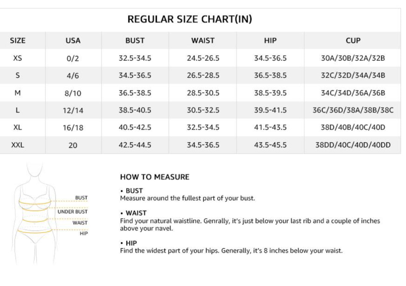Click the fullest part of bust instruction text
This screenshot has height=286, width=406.
(x=187, y=198)
